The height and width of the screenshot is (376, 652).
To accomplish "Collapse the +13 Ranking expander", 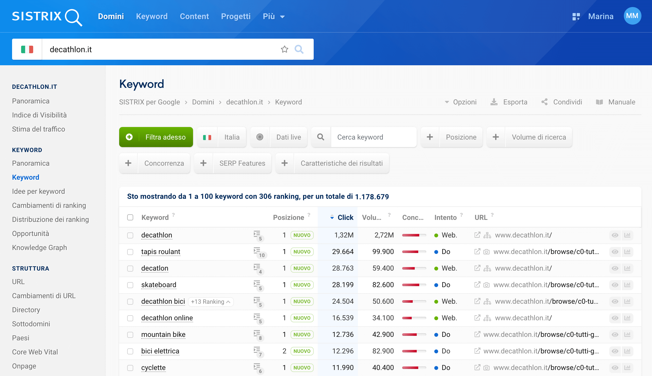I will click(211, 302).
